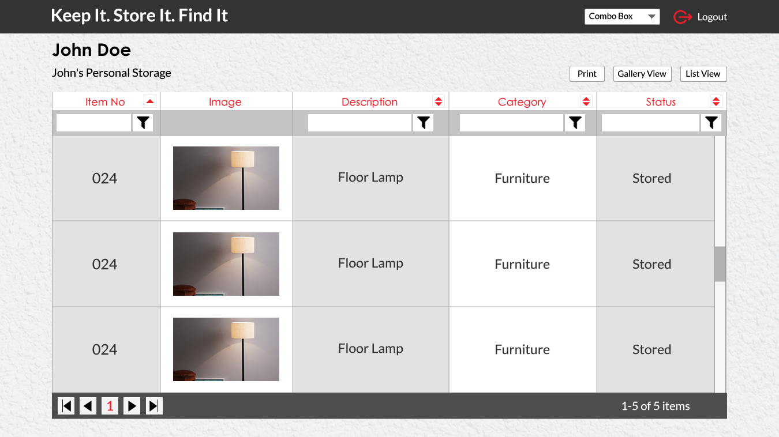779x437 pixels.
Task: Click the Status filter funnel icon
Action: pyautogui.click(x=711, y=123)
